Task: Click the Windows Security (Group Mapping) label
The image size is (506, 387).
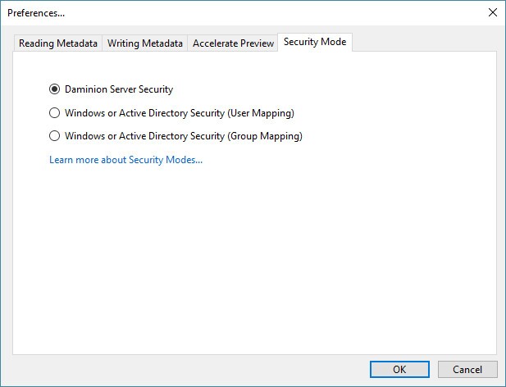Action: 184,136
